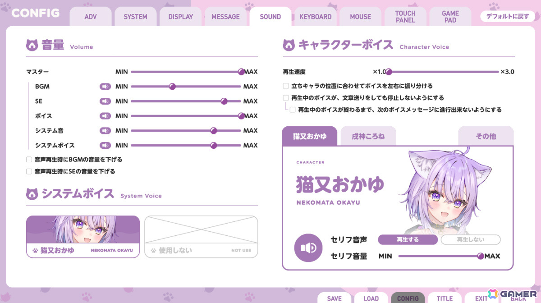Choose 使用しない system voice card
This screenshot has height=303, width=541.
(201, 237)
